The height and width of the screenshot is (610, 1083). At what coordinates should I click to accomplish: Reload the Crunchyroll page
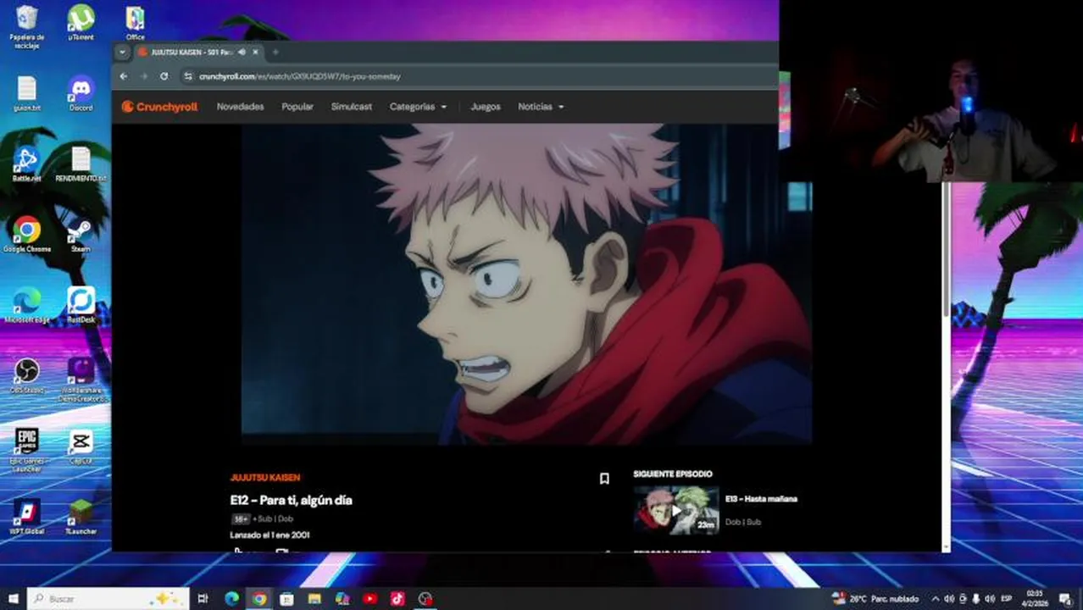pos(164,76)
